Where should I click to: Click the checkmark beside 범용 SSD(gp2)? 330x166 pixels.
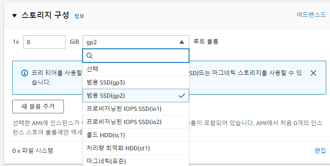tap(182, 96)
